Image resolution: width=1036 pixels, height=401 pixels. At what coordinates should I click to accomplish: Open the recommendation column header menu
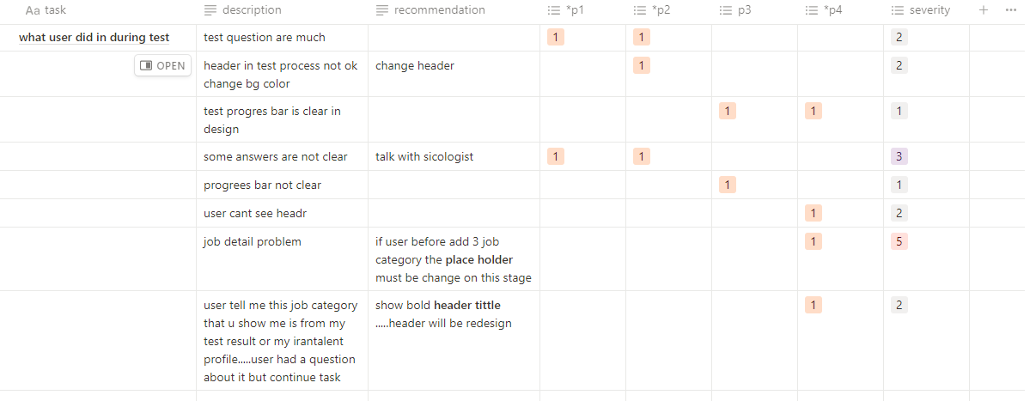(x=439, y=10)
